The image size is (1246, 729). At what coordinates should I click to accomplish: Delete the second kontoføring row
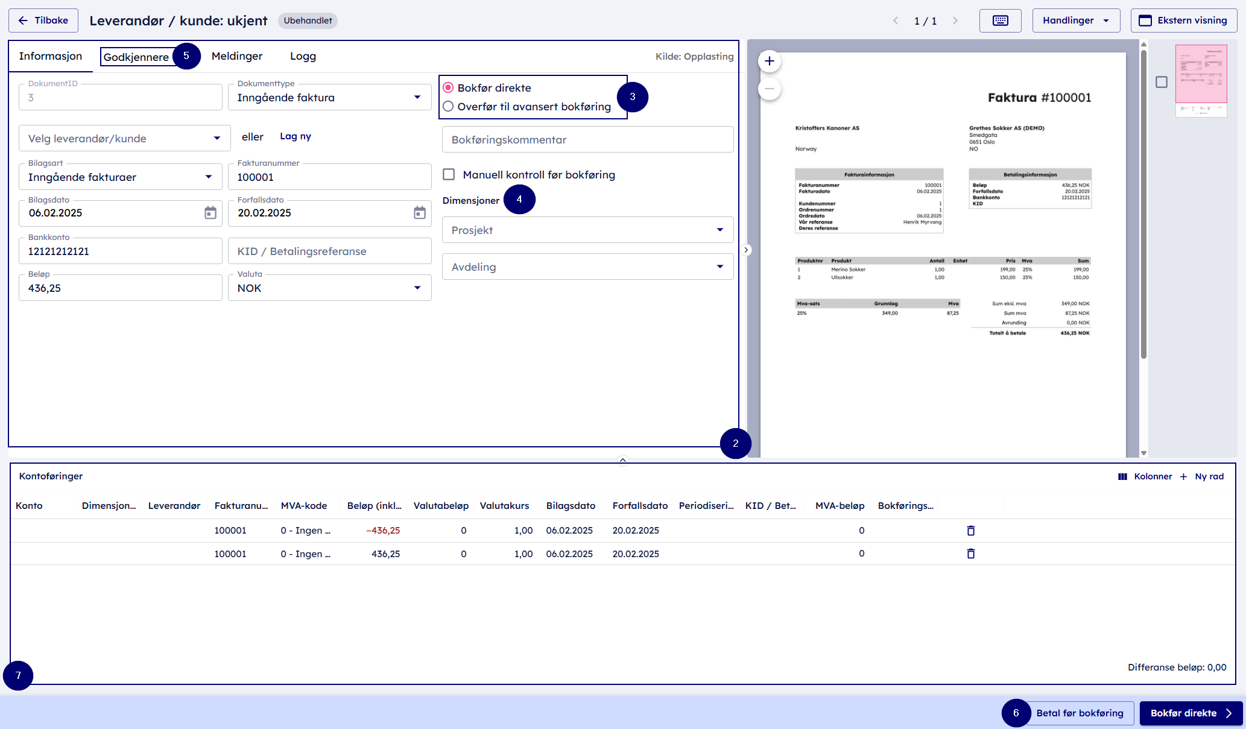tap(970, 554)
